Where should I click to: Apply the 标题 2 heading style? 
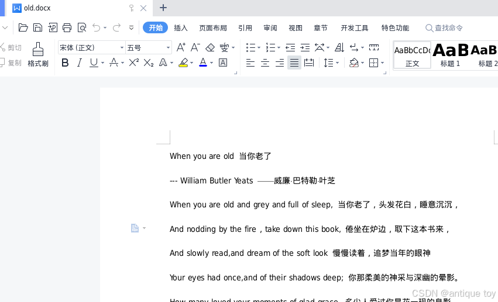(x=484, y=55)
